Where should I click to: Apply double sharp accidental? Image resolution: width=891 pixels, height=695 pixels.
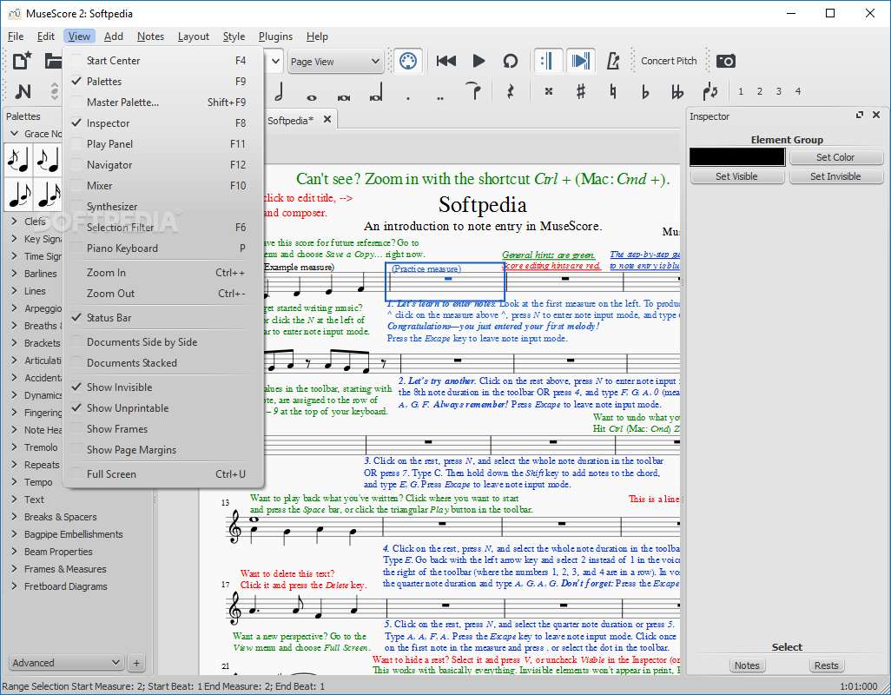[x=548, y=91]
